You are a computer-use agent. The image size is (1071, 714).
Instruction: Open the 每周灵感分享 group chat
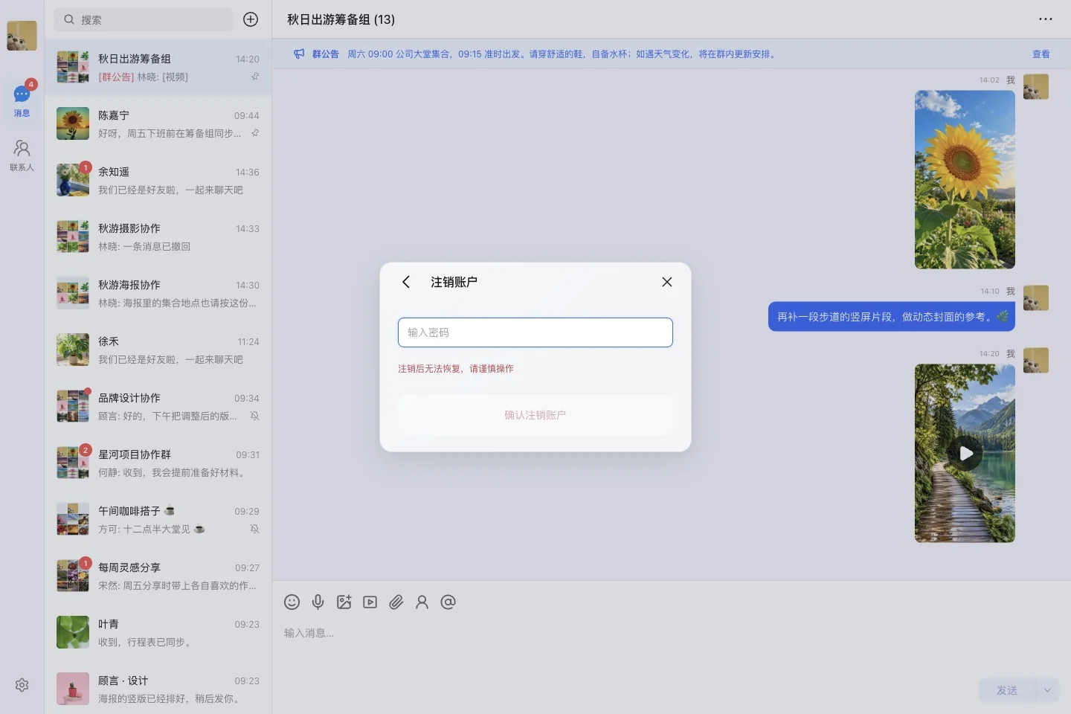click(158, 576)
